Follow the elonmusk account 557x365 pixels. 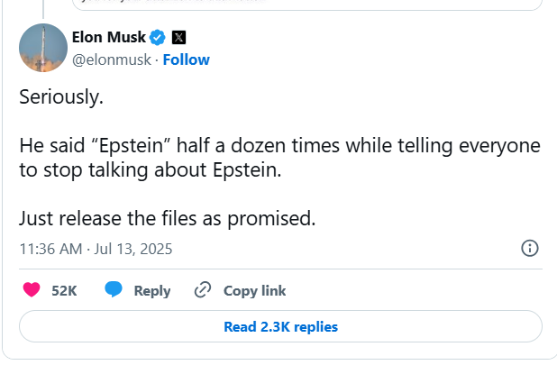coord(187,59)
